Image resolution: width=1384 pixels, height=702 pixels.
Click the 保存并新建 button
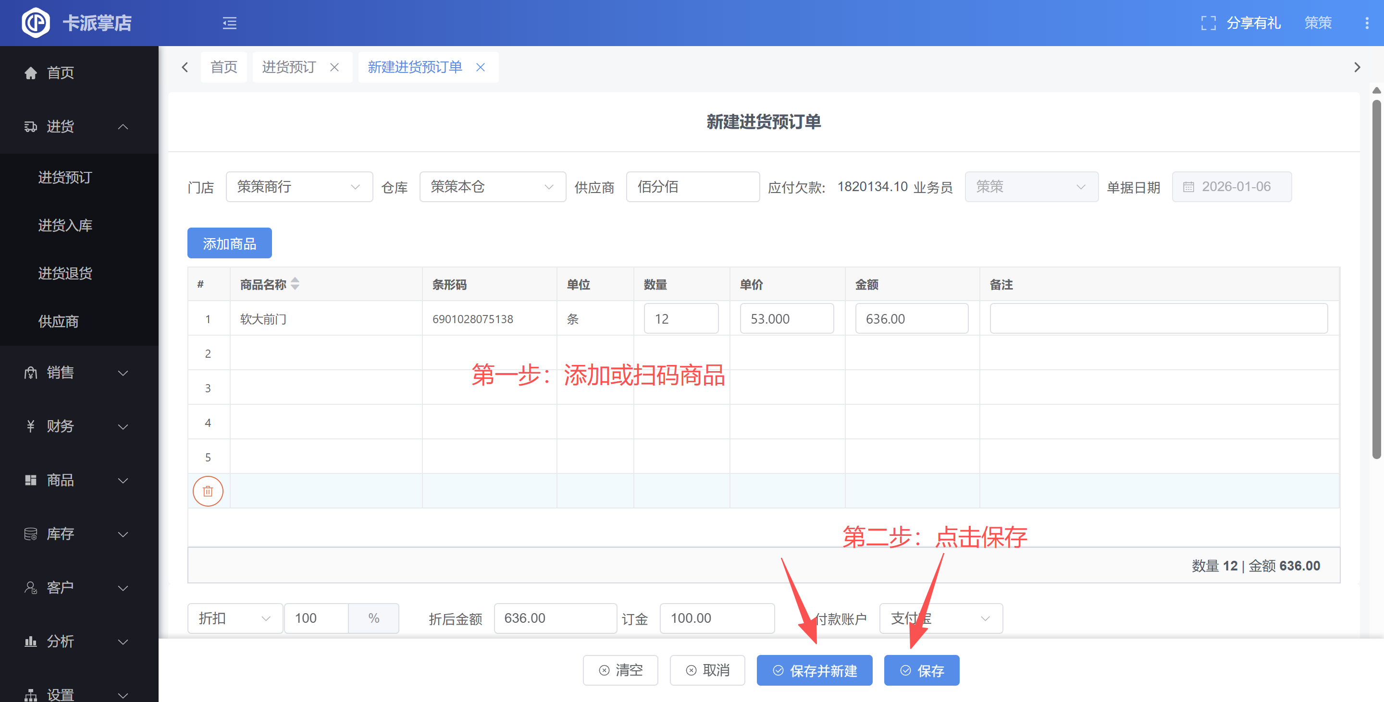pyautogui.click(x=814, y=670)
